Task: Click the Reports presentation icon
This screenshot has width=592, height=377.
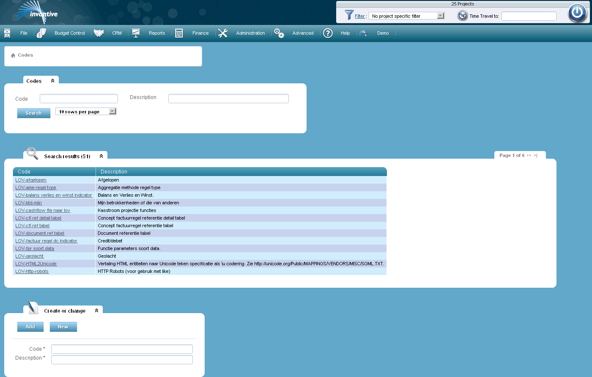Action: pyautogui.click(x=136, y=33)
